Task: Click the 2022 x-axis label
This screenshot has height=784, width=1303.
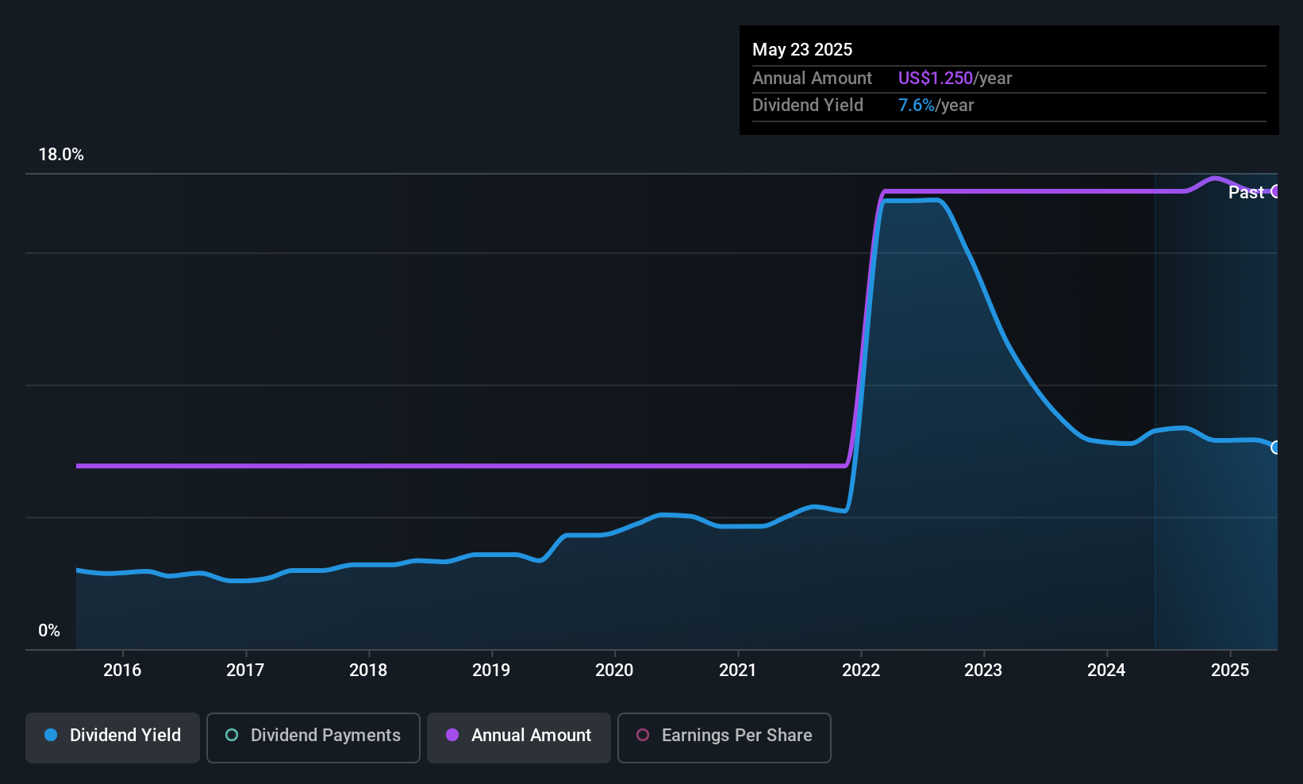Action: coord(861,671)
